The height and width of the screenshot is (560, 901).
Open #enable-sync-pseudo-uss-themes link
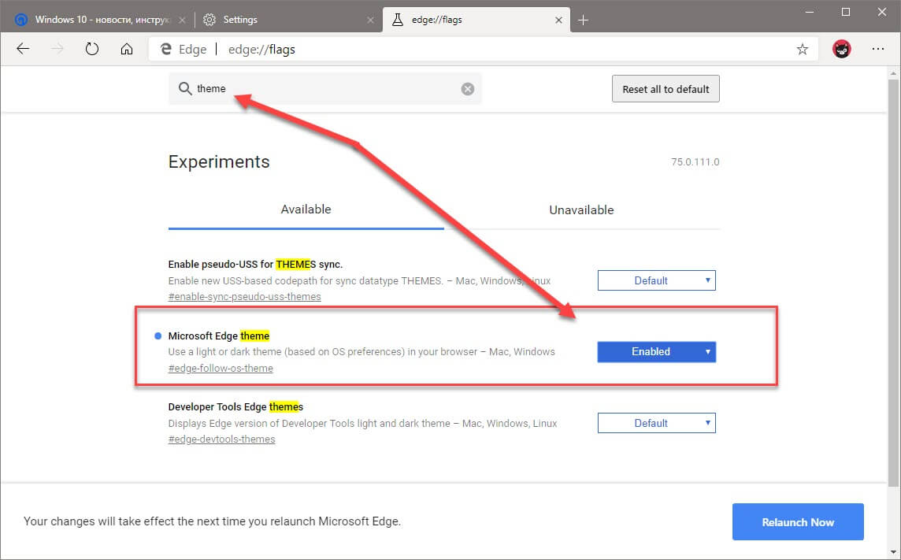click(x=244, y=296)
